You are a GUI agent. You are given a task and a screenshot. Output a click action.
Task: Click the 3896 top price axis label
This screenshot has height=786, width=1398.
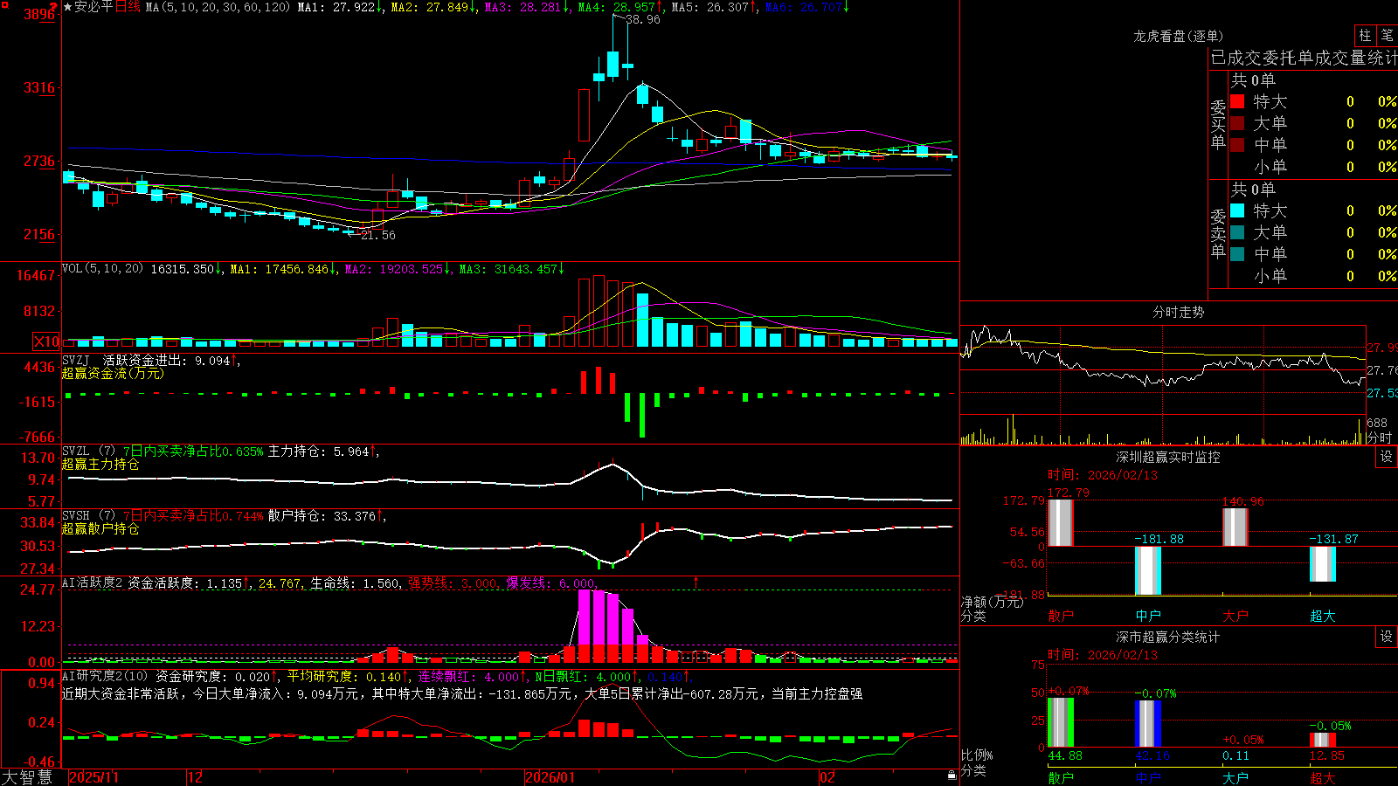point(39,14)
